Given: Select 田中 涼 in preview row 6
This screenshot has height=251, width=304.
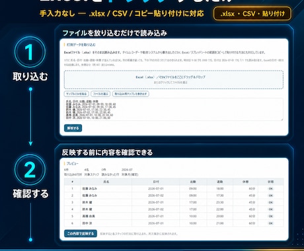Looking at the screenshot, I should (x=87, y=223).
